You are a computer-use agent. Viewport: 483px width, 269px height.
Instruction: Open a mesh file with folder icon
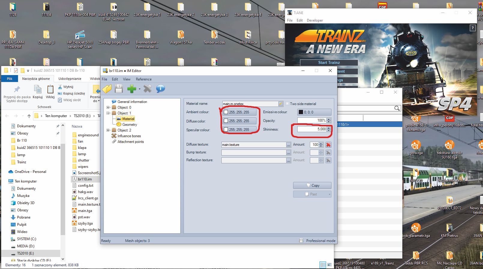[107, 89]
